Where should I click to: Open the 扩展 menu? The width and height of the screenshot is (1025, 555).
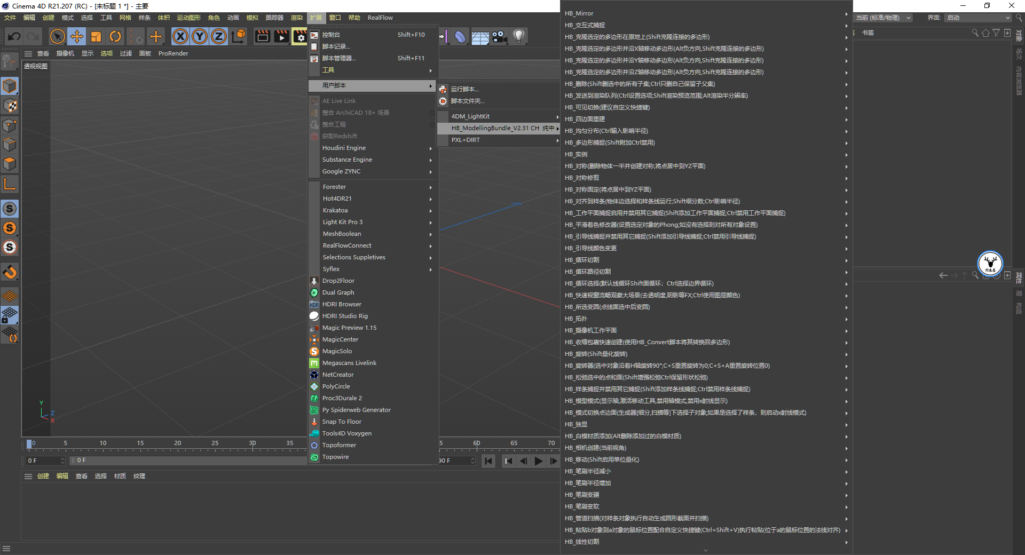click(316, 18)
